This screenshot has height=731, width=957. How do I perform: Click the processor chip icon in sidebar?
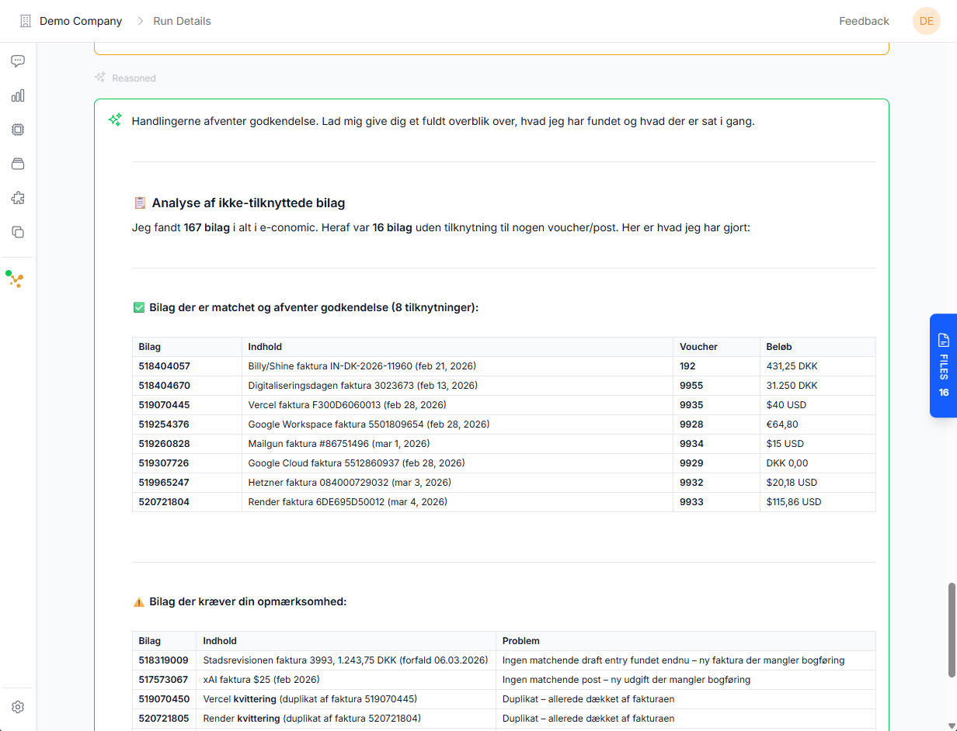point(18,130)
